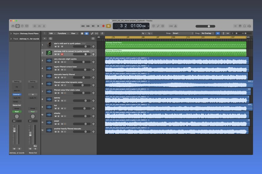
Task: Open the Functions menu in tracks area
Action: 63,33
